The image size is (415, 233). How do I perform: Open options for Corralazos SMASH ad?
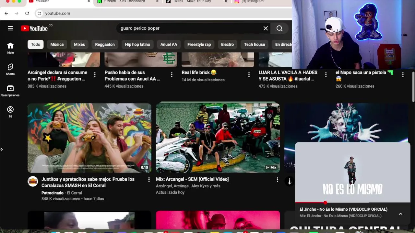(x=149, y=179)
